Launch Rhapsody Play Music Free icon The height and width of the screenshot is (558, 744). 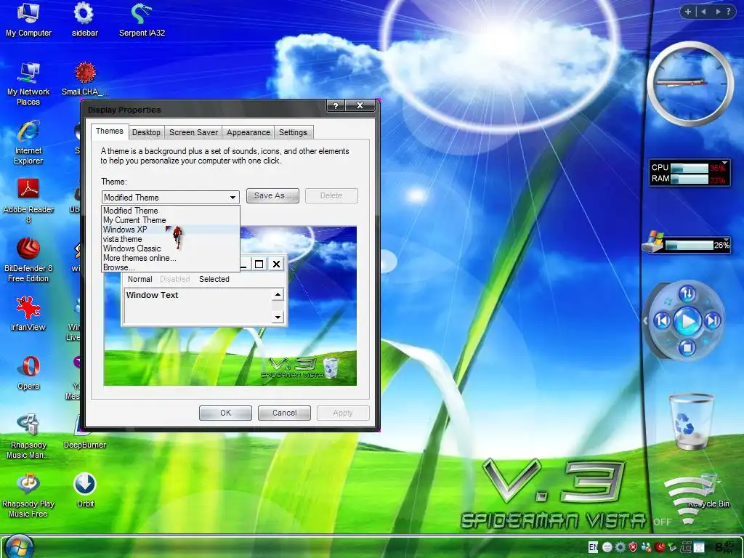[28, 495]
